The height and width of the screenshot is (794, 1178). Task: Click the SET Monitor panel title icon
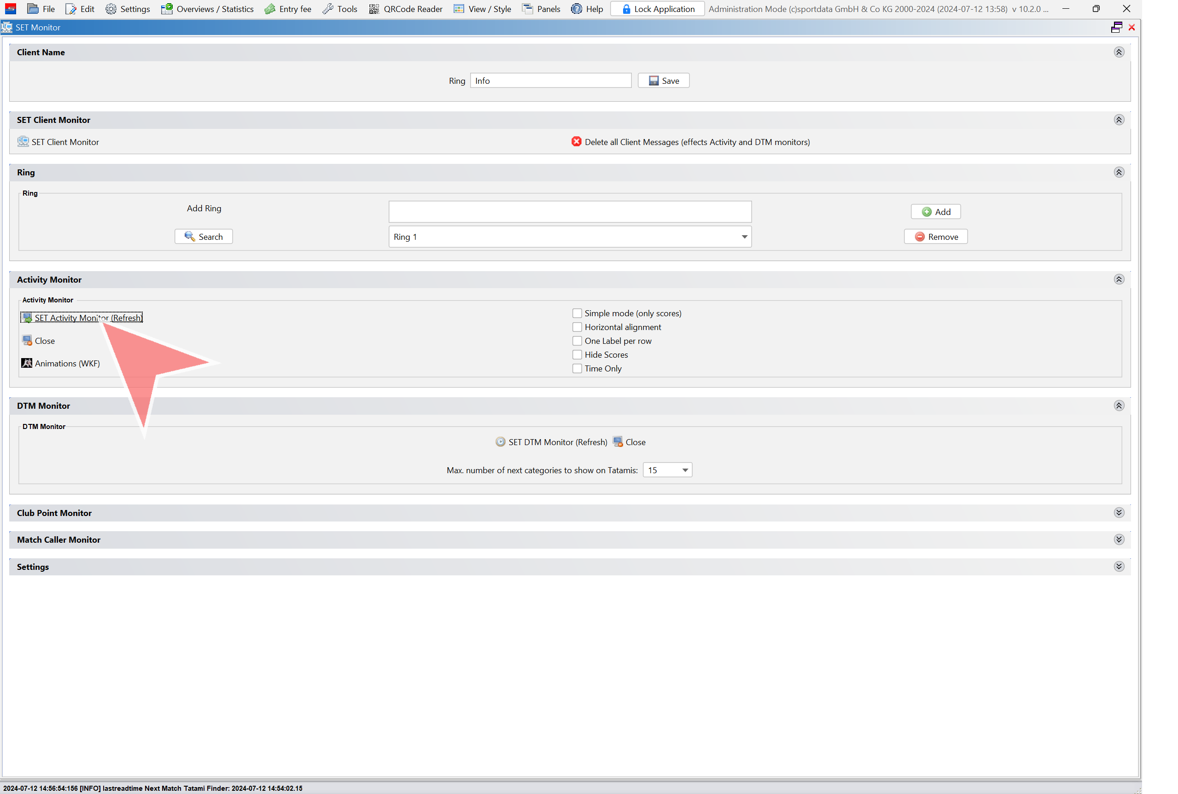tap(6, 27)
